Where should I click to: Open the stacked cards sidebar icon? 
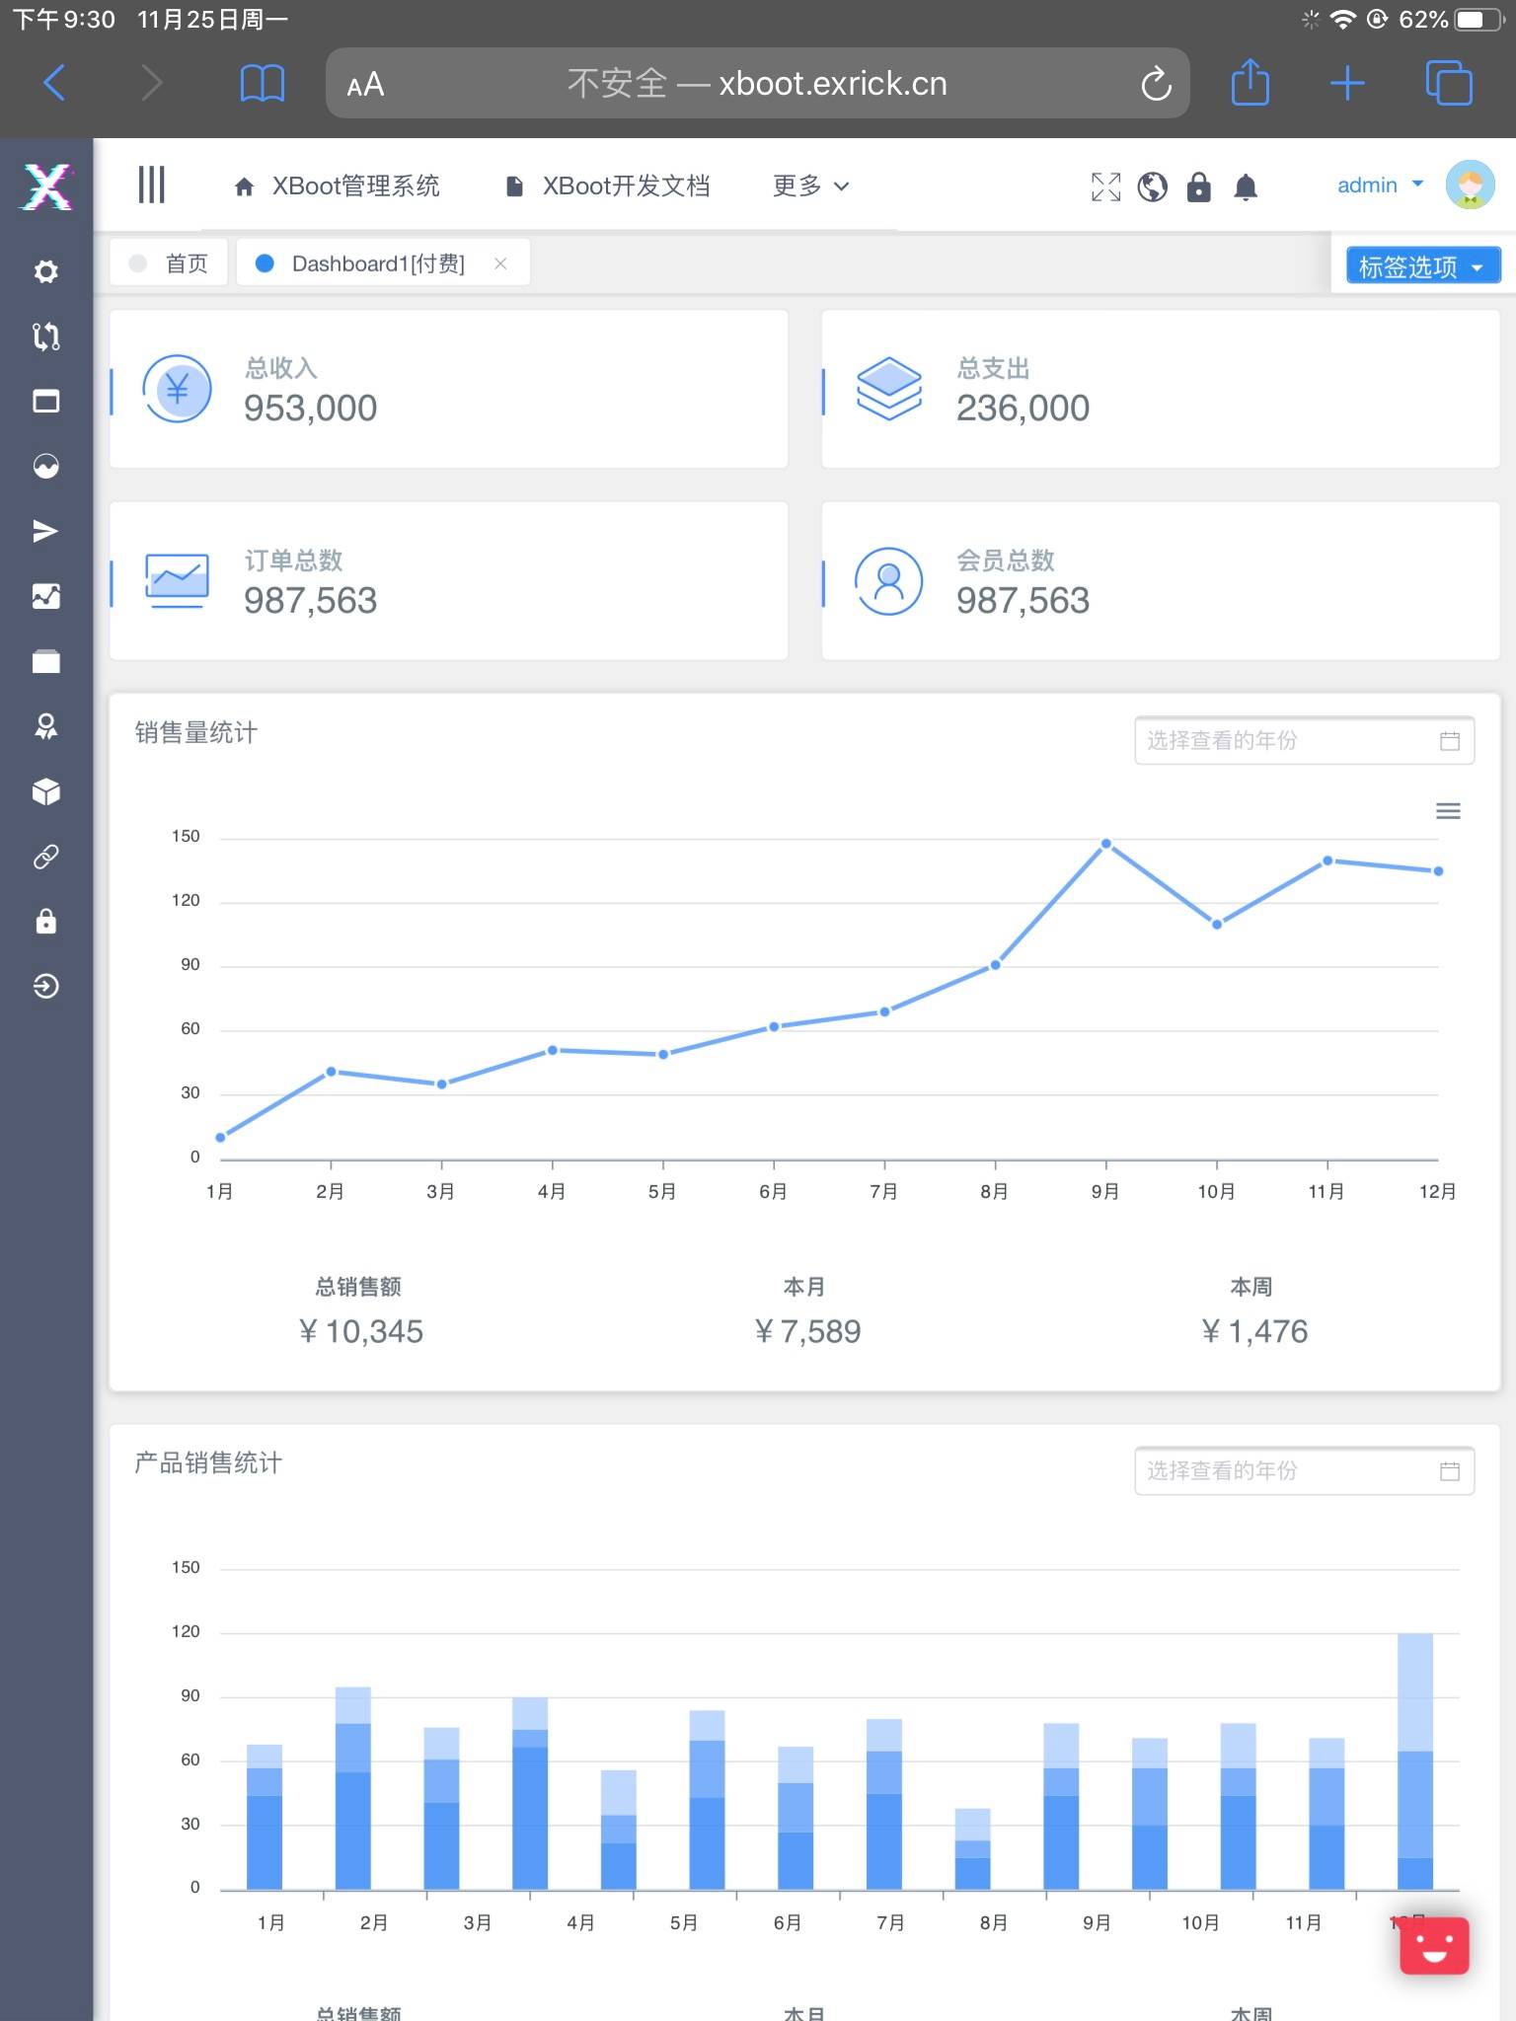tap(45, 661)
